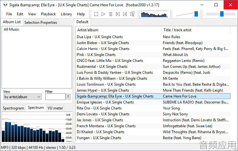Open the Help menu
This screenshot has width=238, height=151.
pyautogui.click(x=81, y=14)
